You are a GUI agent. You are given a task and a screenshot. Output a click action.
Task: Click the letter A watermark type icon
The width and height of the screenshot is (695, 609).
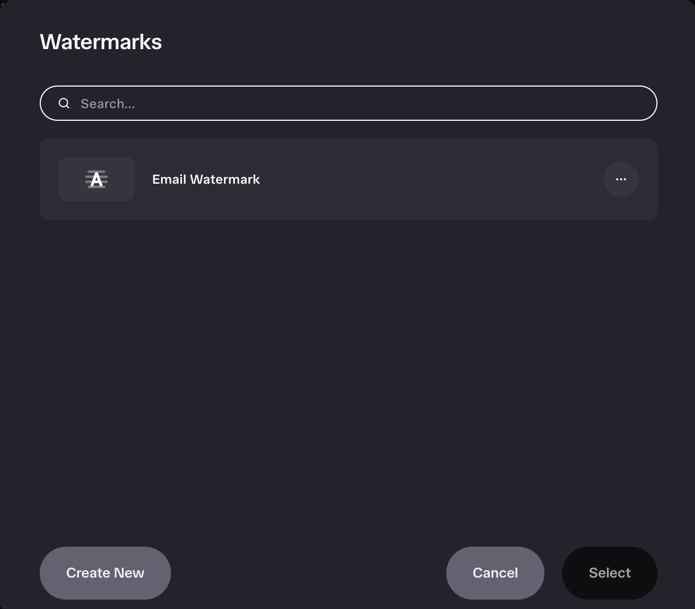[97, 179]
